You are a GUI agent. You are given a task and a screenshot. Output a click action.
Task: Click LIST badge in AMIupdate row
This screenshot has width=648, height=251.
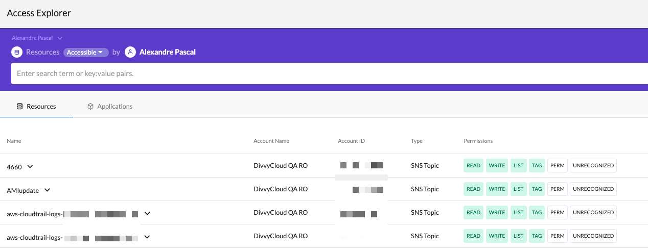pyautogui.click(x=519, y=189)
